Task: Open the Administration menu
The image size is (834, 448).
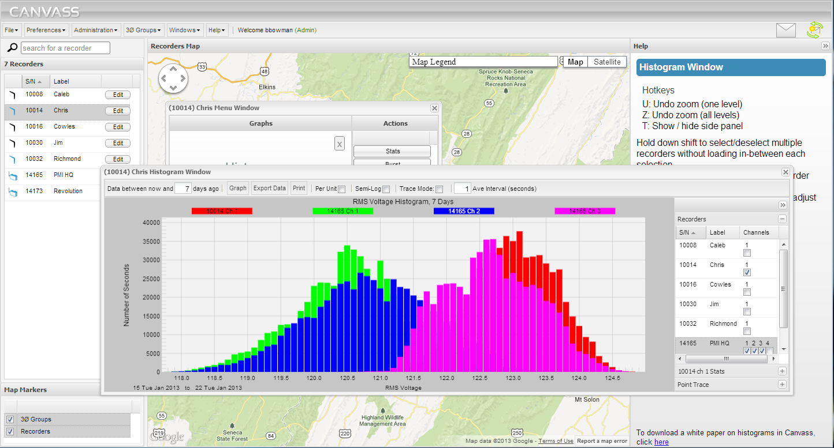Action: coord(96,30)
